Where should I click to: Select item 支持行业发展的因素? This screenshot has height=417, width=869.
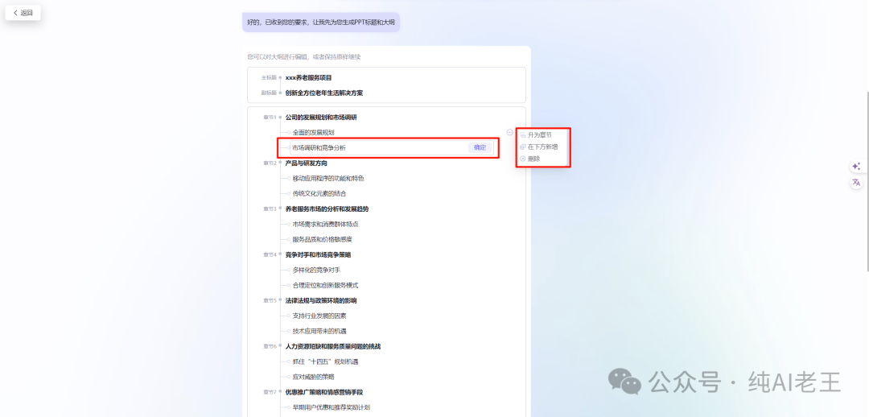pyautogui.click(x=319, y=316)
